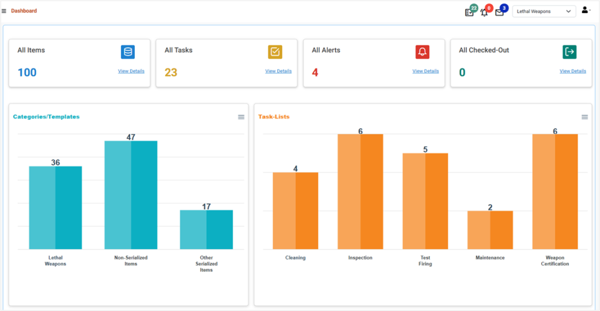
Task: Open Categories/Templates chart options menu
Action: (x=241, y=117)
